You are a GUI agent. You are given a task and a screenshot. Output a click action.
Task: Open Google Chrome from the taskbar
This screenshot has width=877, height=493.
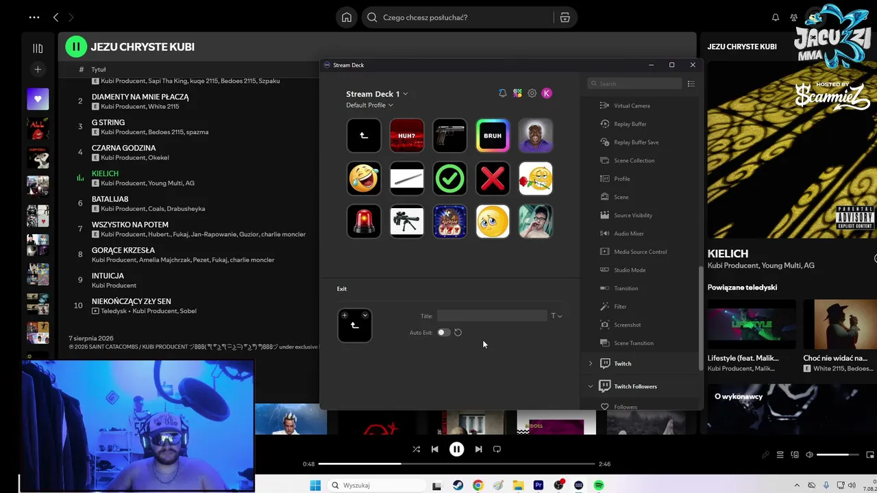click(478, 485)
